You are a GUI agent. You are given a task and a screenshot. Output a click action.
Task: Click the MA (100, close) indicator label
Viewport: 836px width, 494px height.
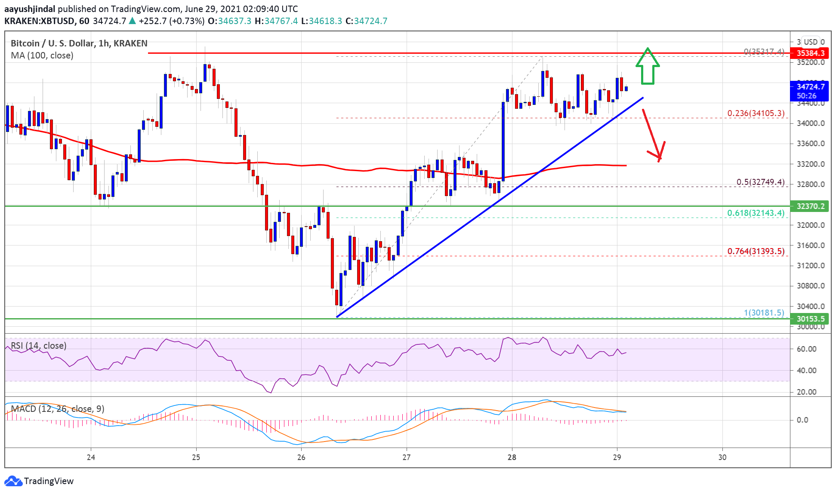pos(42,55)
